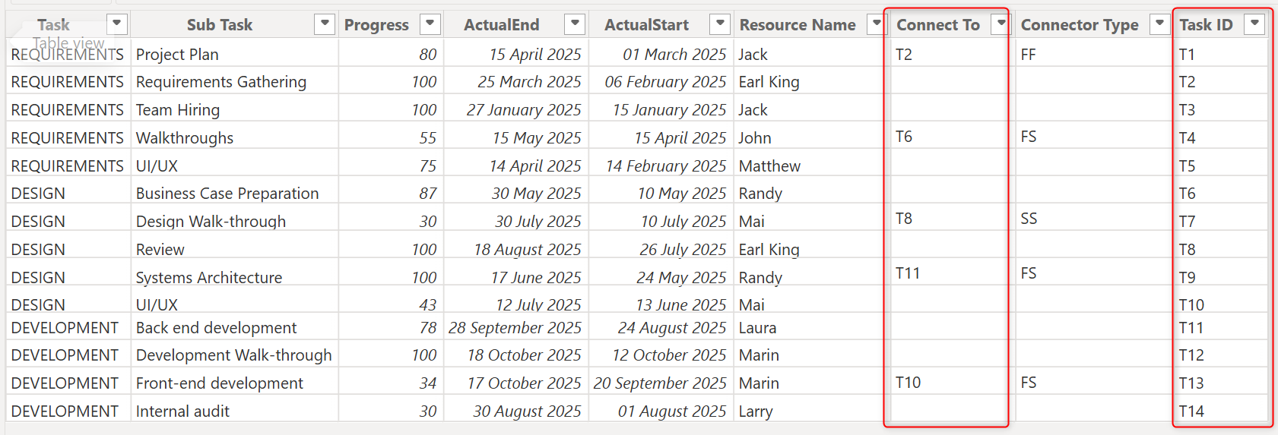Click the Connector Type dropdown arrow
This screenshot has height=435, width=1278.
click(x=1159, y=24)
